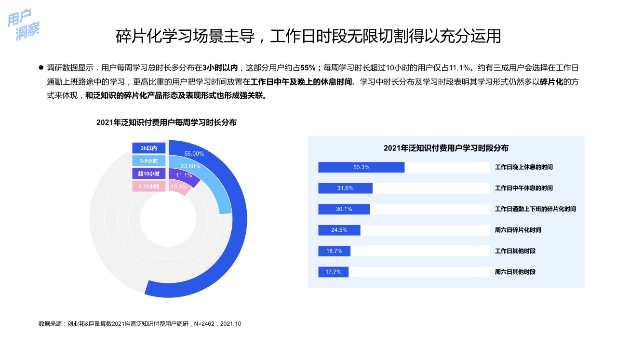
Task: Click the slide headline about 碎片化学习场景
Action: coord(308,36)
